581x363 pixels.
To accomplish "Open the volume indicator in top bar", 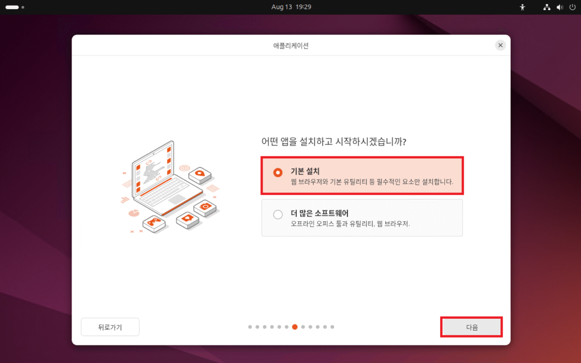I will point(559,7).
